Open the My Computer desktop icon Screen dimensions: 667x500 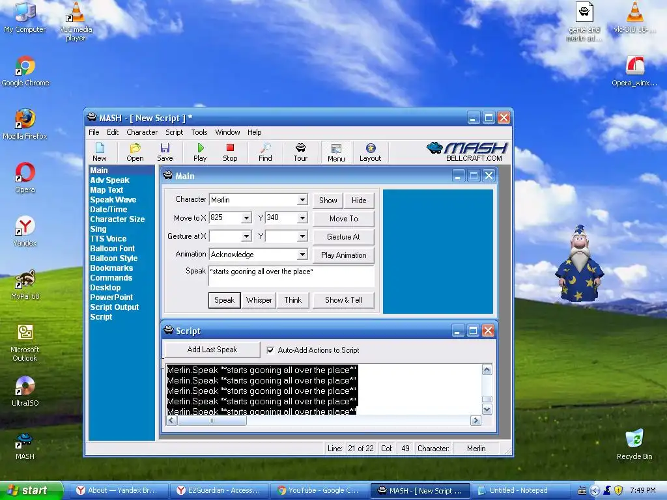click(x=25, y=18)
